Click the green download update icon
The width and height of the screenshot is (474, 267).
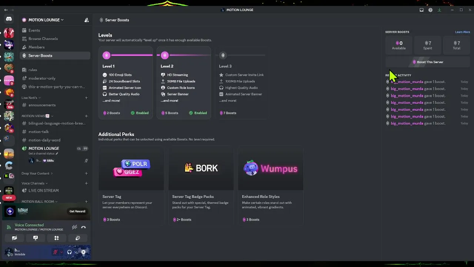pyautogui.click(x=439, y=10)
